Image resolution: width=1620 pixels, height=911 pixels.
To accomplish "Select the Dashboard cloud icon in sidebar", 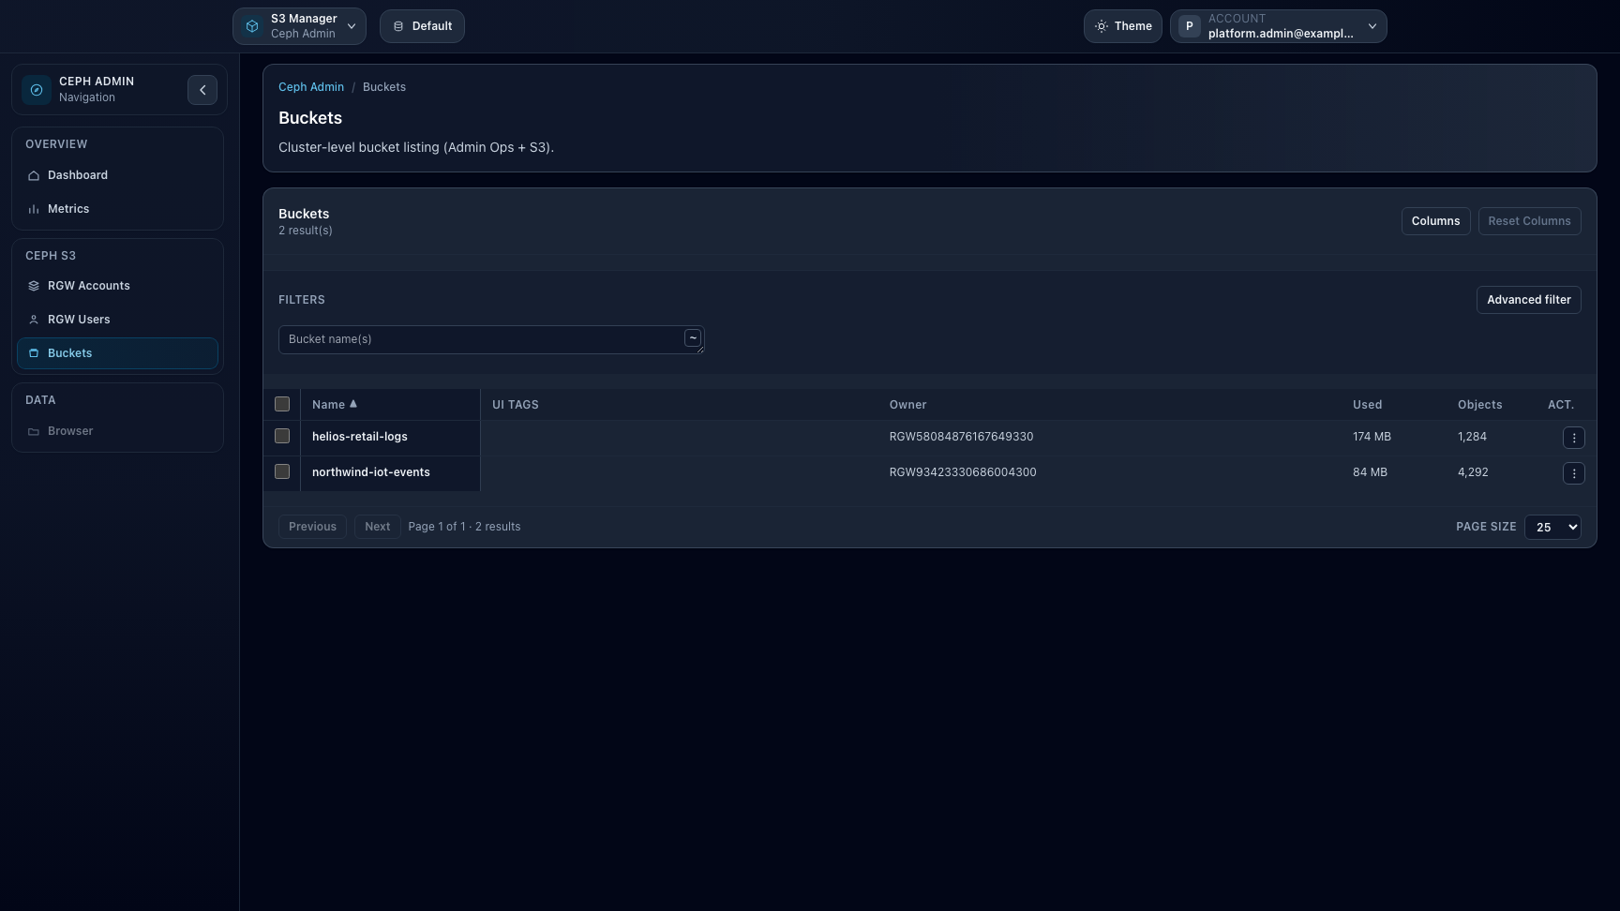I will click(33, 175).
